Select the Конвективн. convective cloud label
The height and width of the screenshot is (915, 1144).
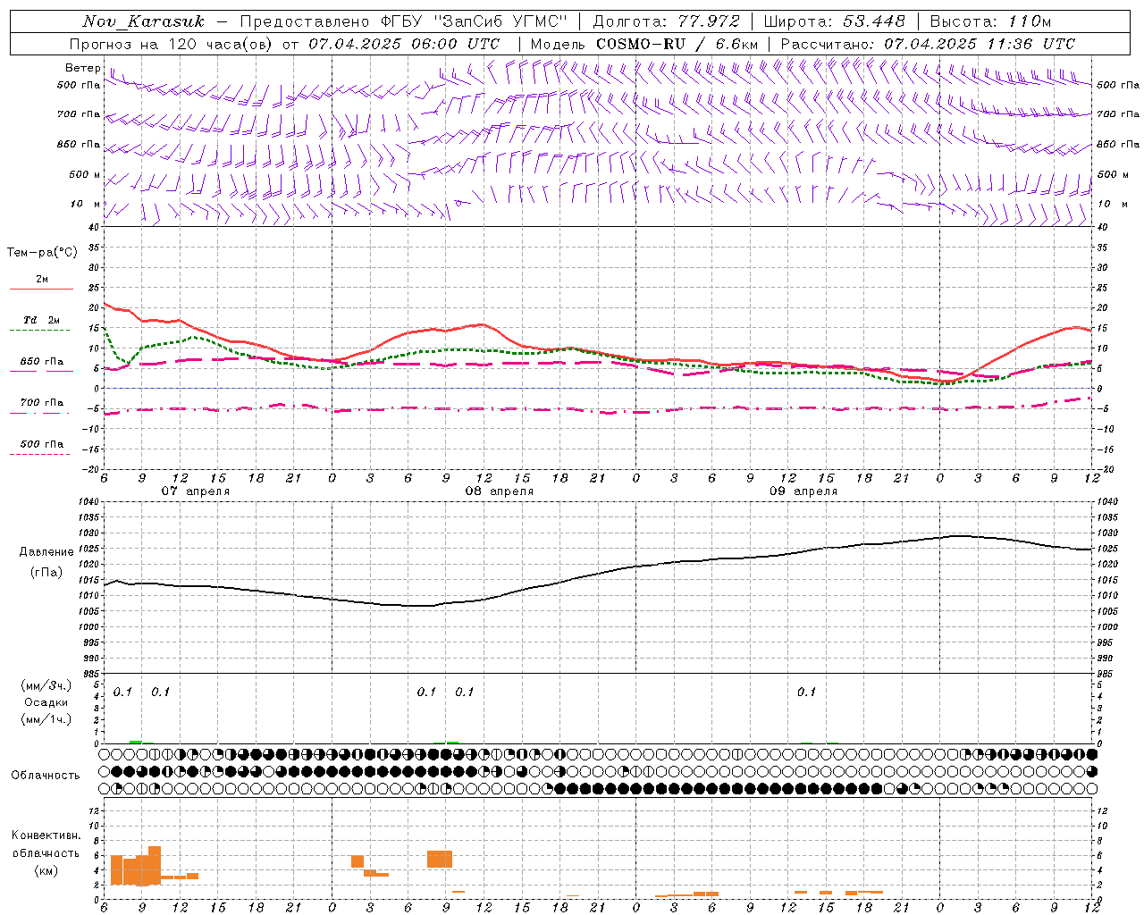coord(46,835)
